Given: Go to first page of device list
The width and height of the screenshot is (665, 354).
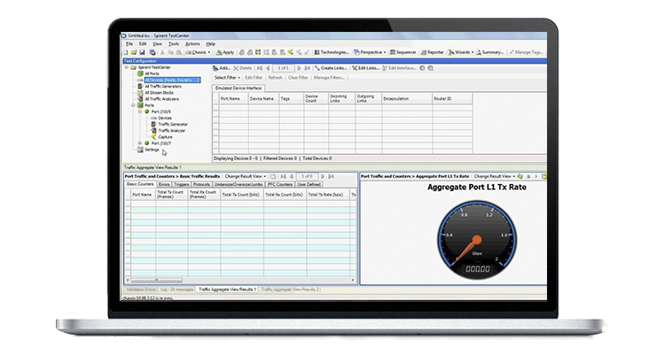Looking at the screenshot, I should pyautogui.click(x=260, y=68).
